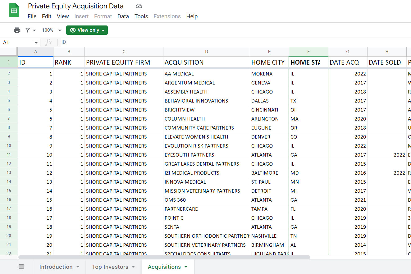Open the File menu

(x=32, y=16)
